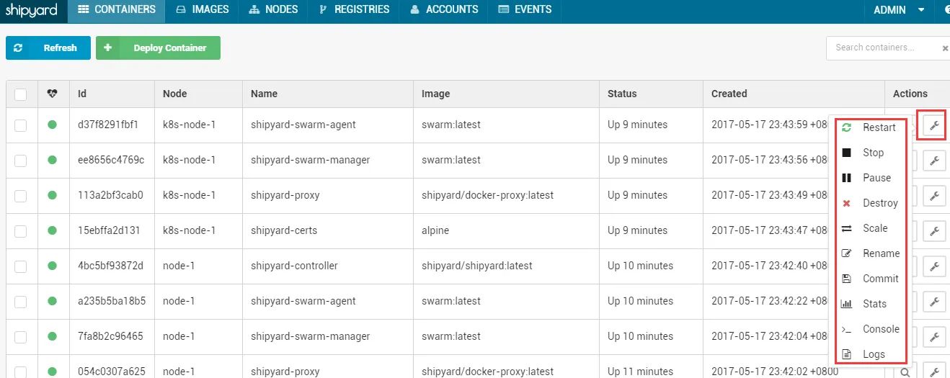Open wrench actions for shipyard-controller container
This screenshot has width=950, height=378.
pyautogui.click(x=934, y=266)
